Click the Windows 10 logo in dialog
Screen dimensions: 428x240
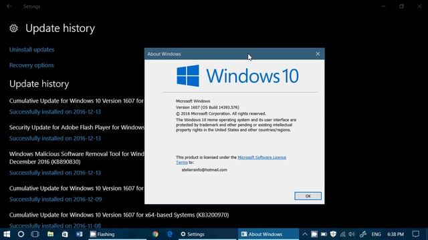coord(238,75)
